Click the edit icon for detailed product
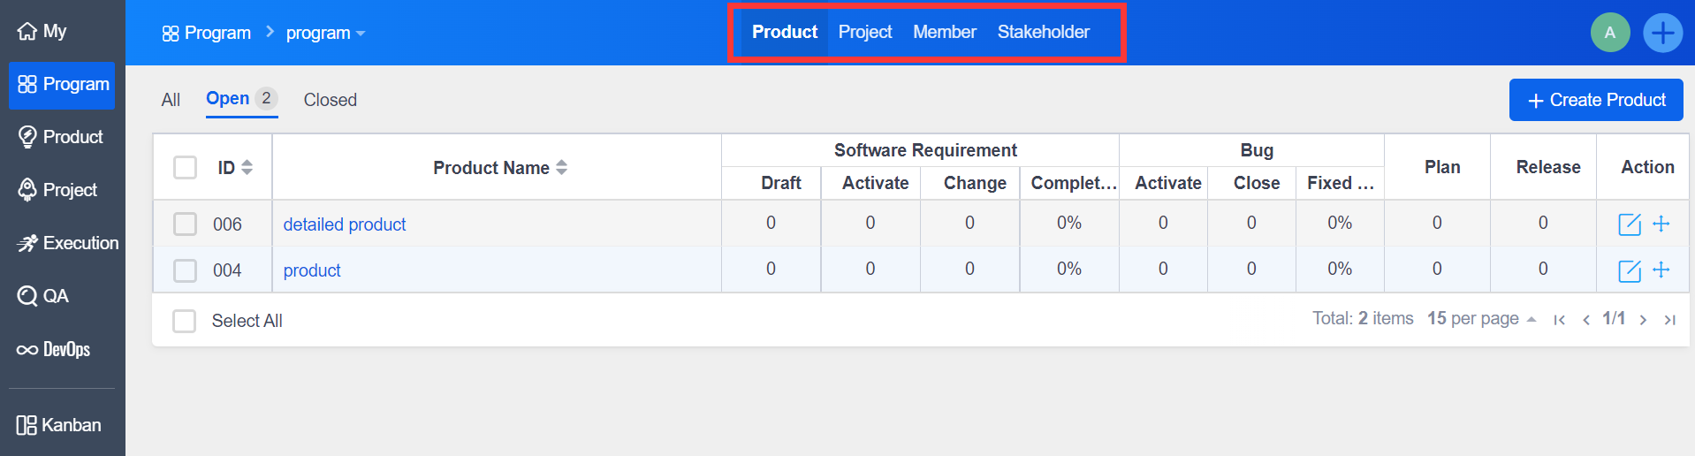This screenshot has width=1695, height=456. click(x=1629, y=224)
